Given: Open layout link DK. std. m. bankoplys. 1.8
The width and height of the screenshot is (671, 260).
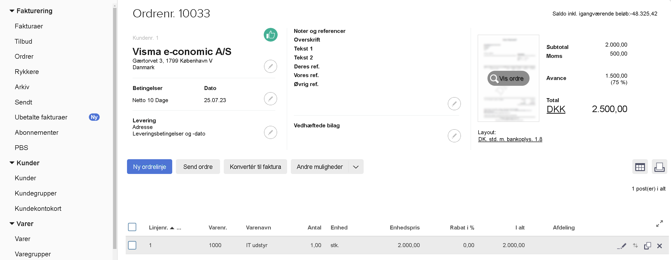Looking at the screenshot, I should click(x=510, y=139).
